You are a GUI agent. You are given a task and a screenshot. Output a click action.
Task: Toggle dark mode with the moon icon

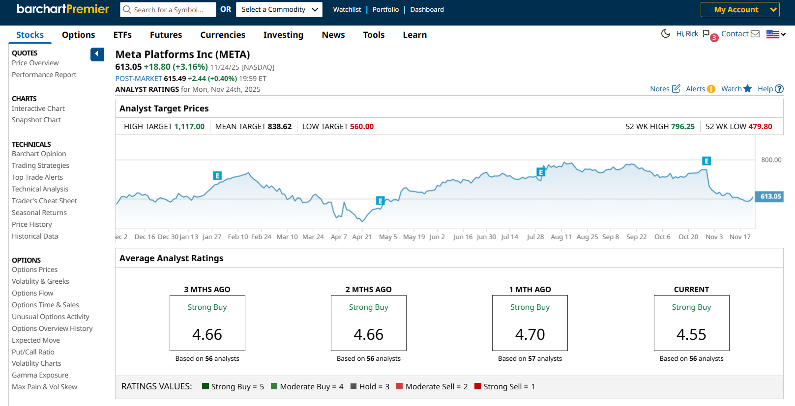(666, 34)
